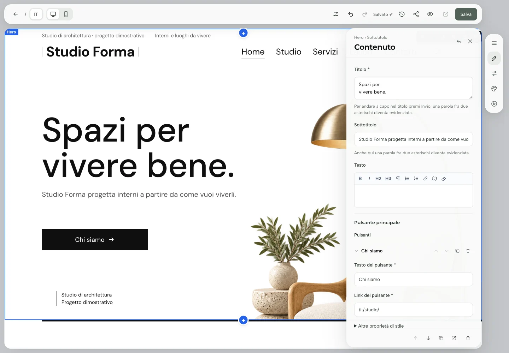Expand Altre proprietà di stile
The height and width of the screenshot is (353, 509).
pyautogui.click(x=379, y=326)
